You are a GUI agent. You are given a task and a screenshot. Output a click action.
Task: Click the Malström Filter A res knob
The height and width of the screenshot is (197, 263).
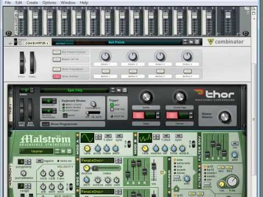coord(221,184)
